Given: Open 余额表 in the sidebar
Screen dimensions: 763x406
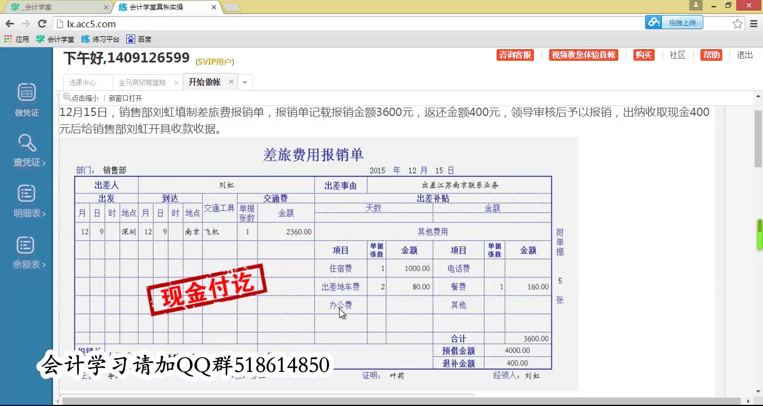Looking at the screenshot, I should (x=26, y=251).
